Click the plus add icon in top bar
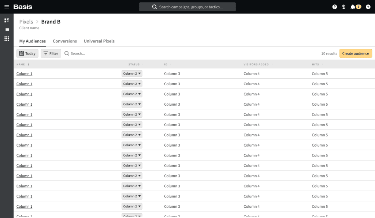Screen dimensions: 375x218 368,7
